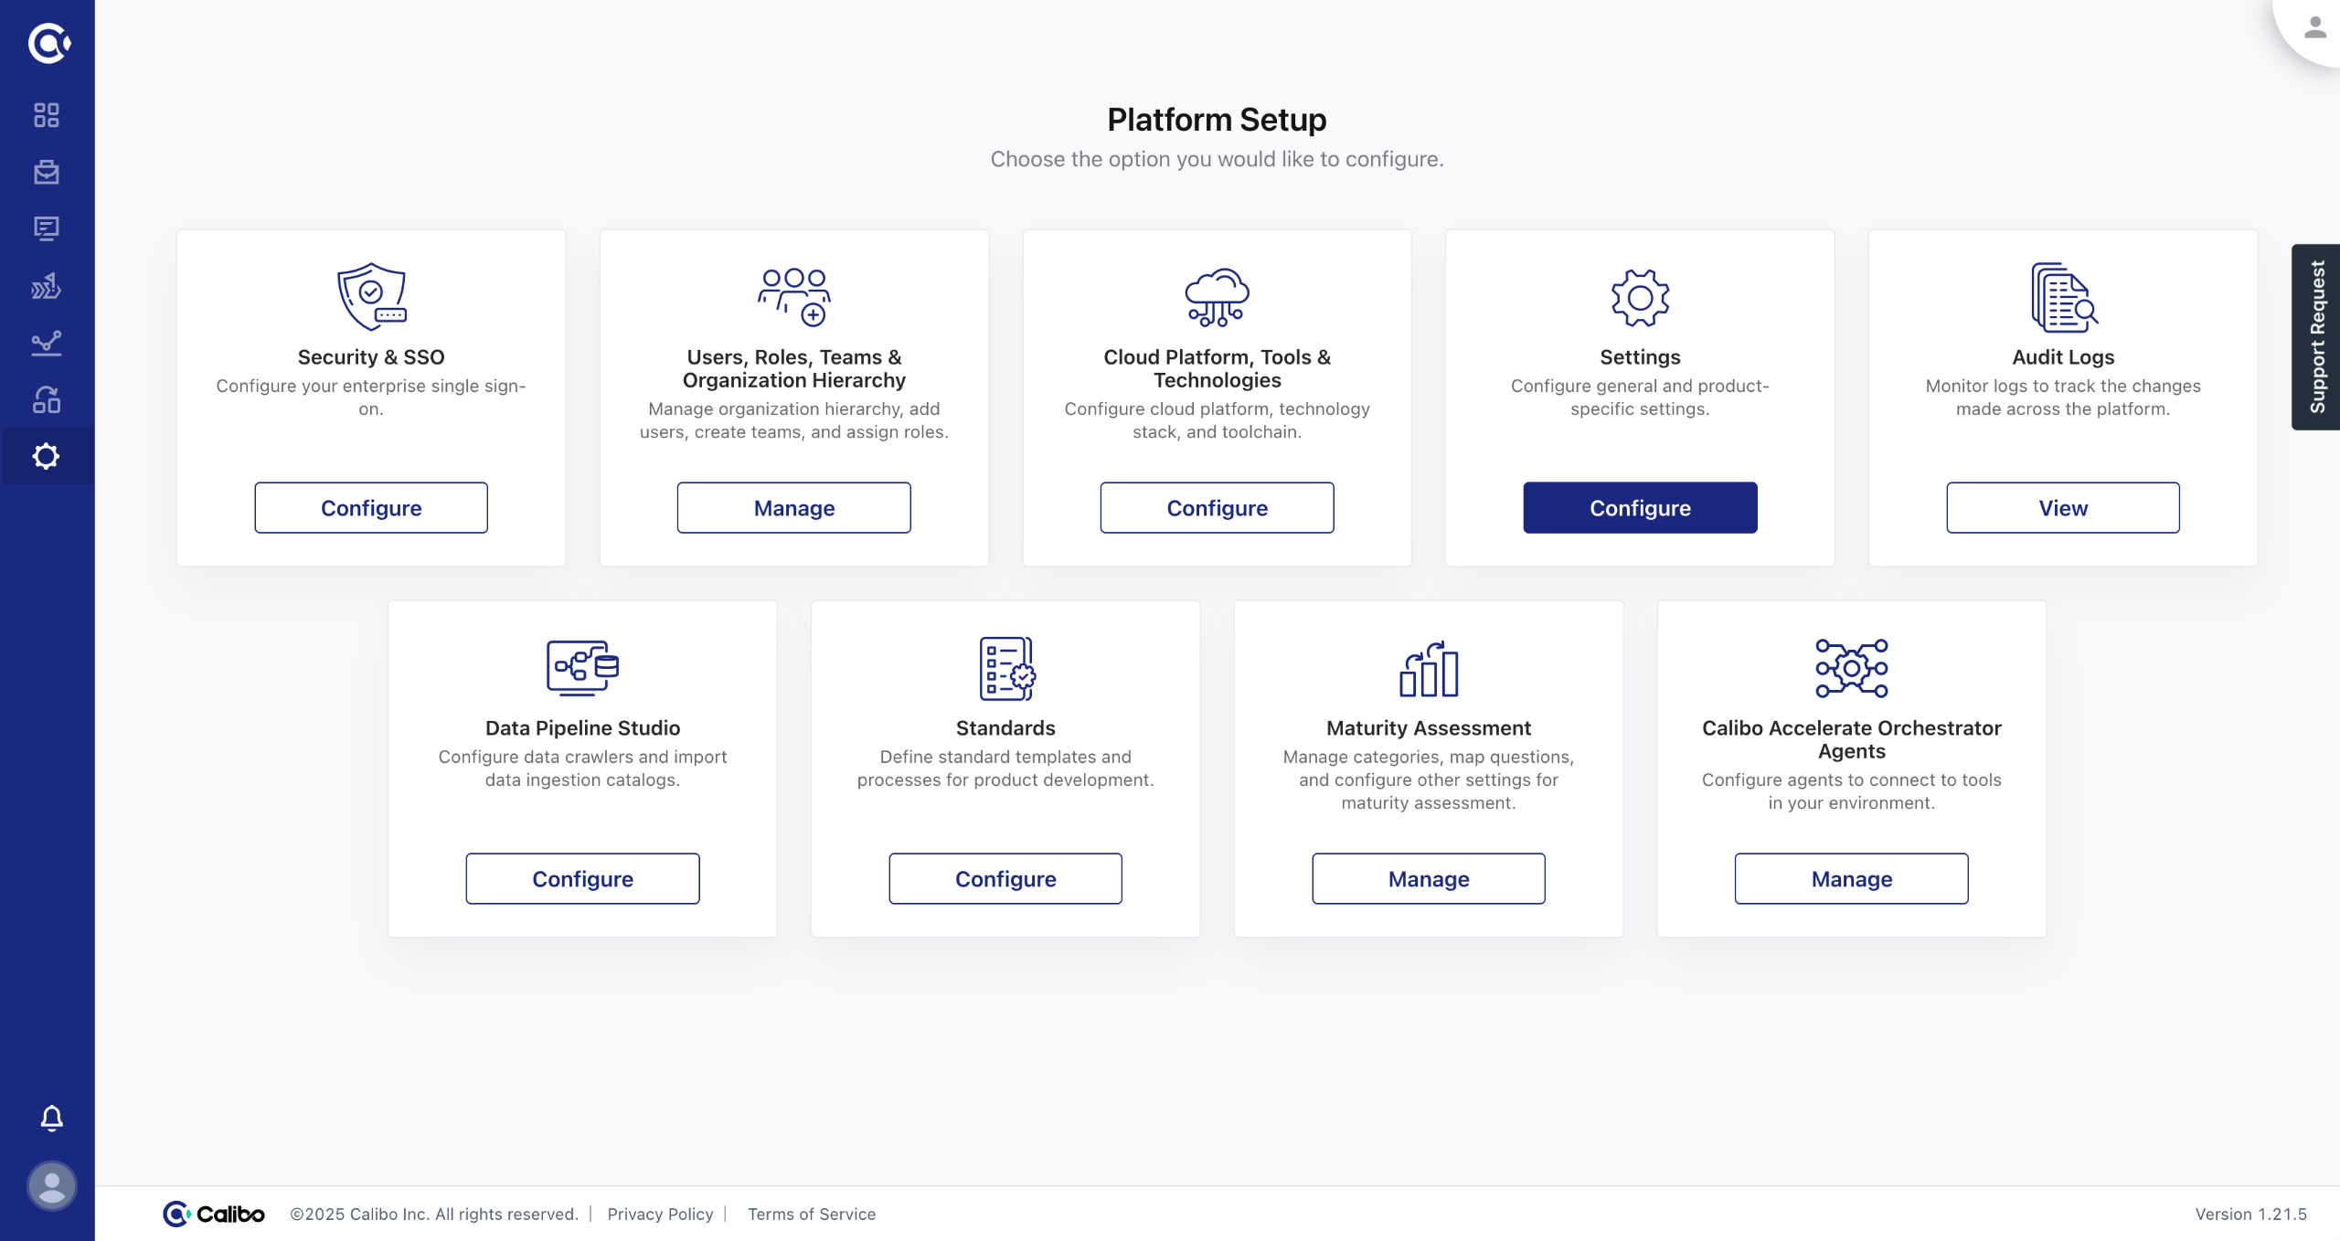This screenshot has height=1241, width=2340.
Task: Click the Calibo logo in sidebar
Action: coord(48,43)
